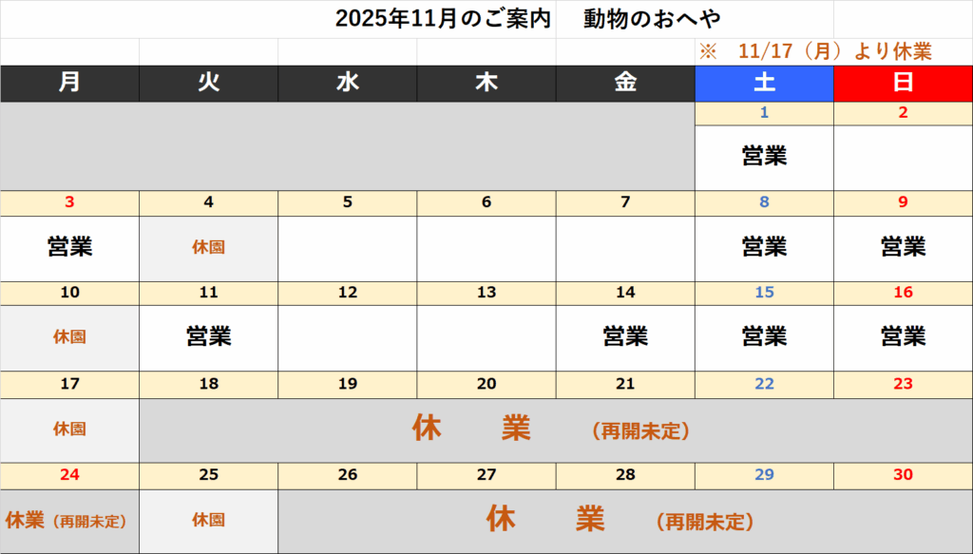
Task: Click the red 日 header
Action: pos(903,83)
